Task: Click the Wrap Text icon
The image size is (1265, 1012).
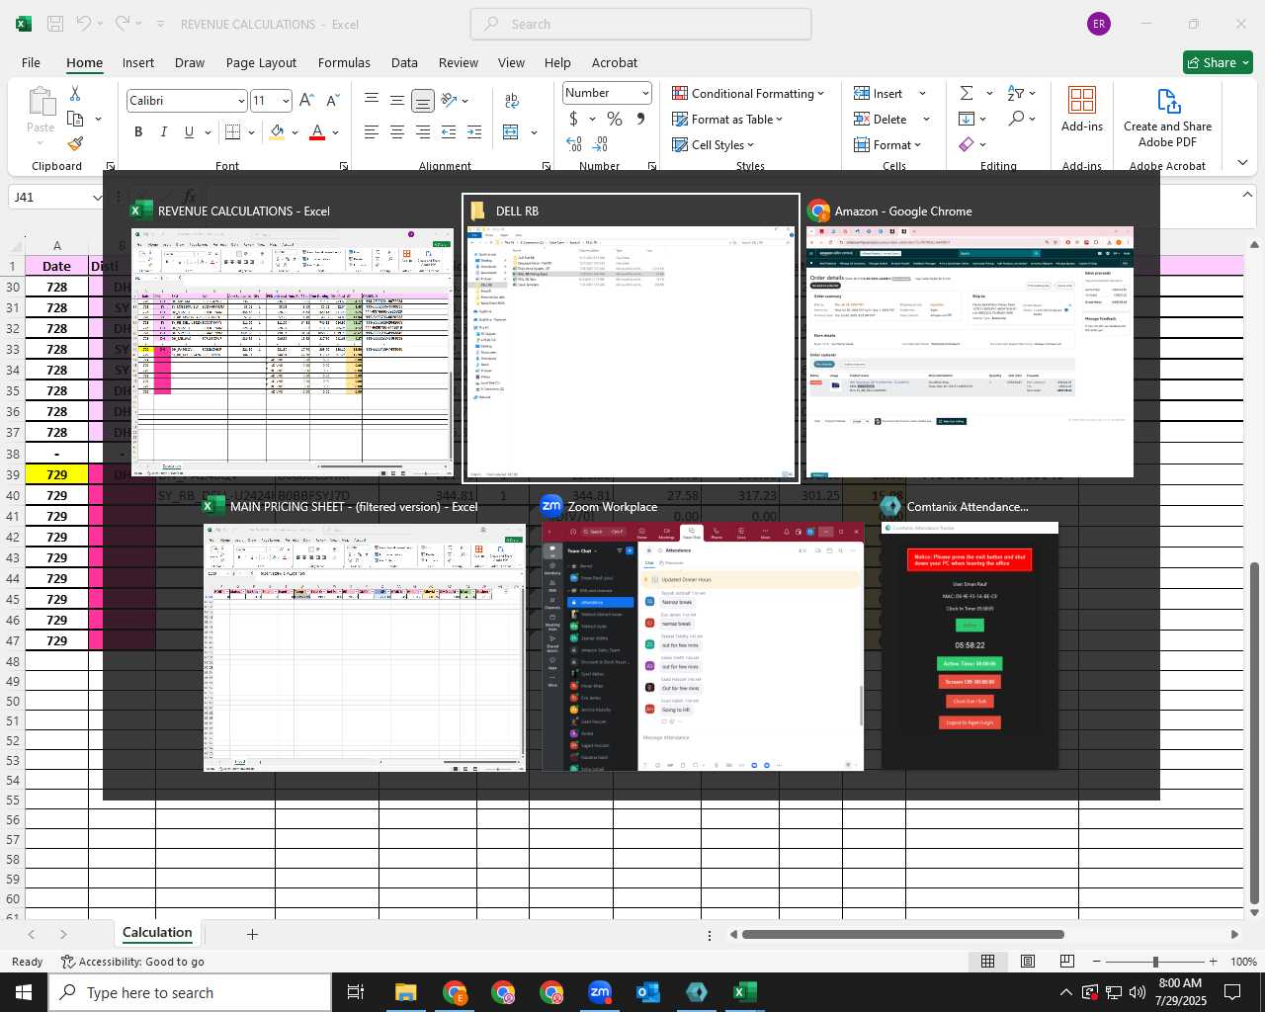Action: [x=512, y=99]
